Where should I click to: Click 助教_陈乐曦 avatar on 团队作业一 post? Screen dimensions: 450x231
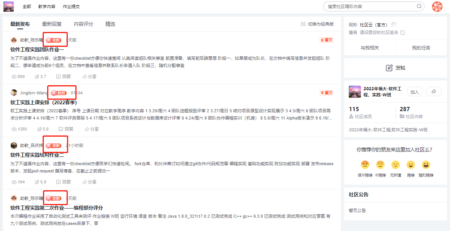click(14, 40)
